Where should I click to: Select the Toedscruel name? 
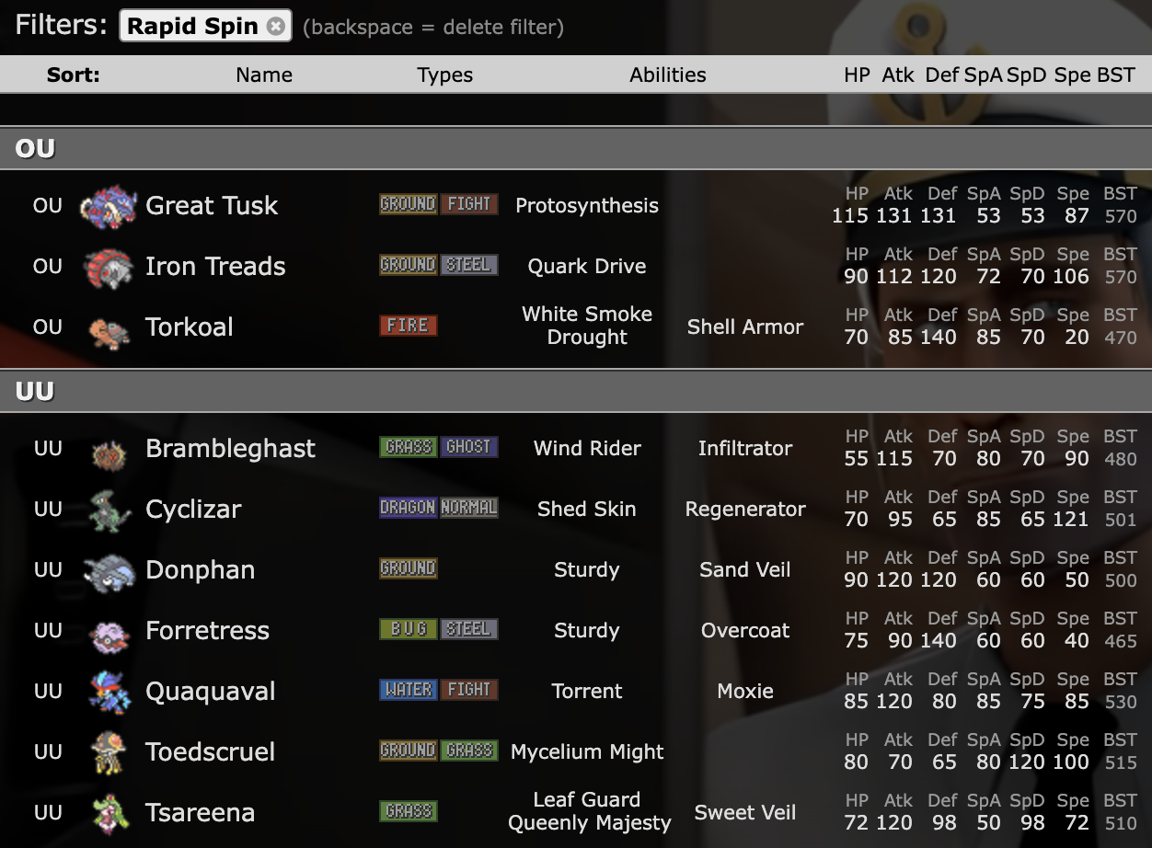click(210, 752)
